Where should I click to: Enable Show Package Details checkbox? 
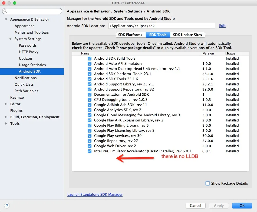click(x=208, y=183)
